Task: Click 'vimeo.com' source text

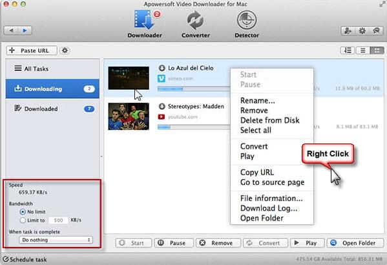Action: click(x=180, y=79)
